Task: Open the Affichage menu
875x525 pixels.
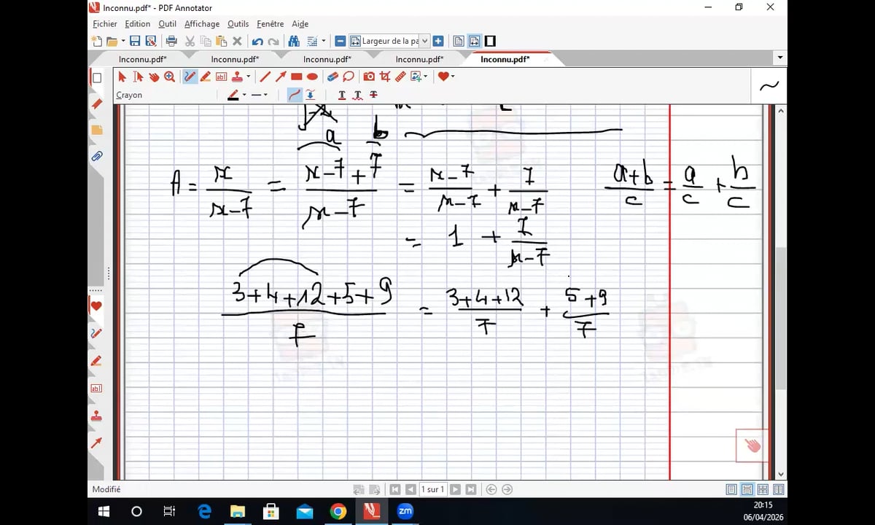Action: (202, 24)
